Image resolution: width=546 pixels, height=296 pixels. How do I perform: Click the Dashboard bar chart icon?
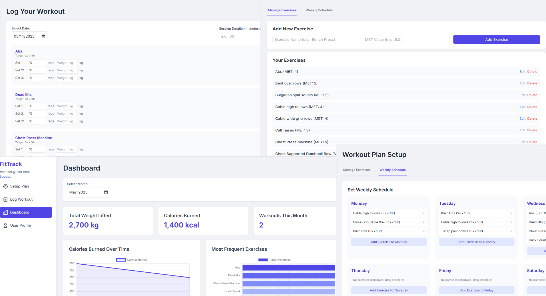coord(5,212)
